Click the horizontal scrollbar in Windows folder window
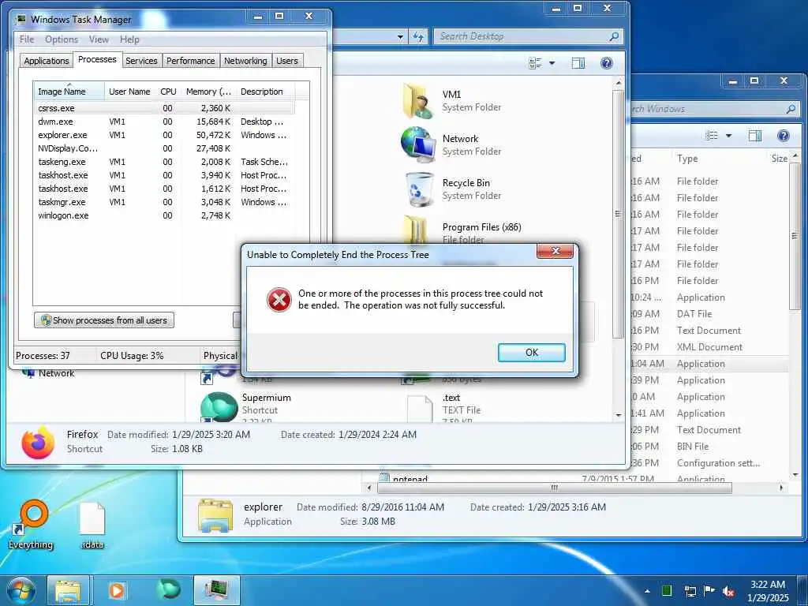 pyautogui.click(x=555, y=488)
